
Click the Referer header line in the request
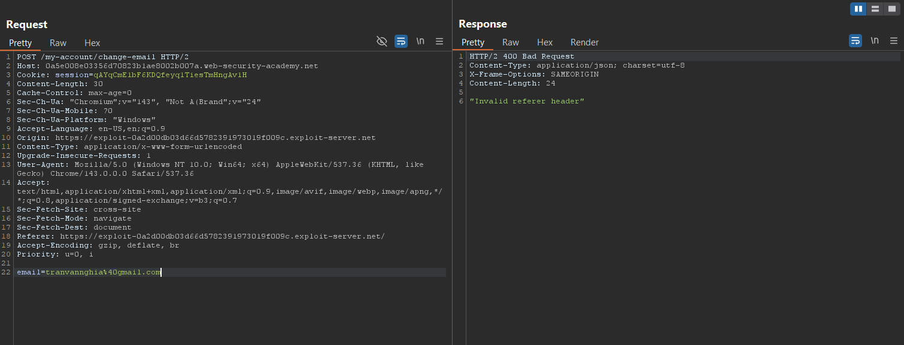click(201, 236)
